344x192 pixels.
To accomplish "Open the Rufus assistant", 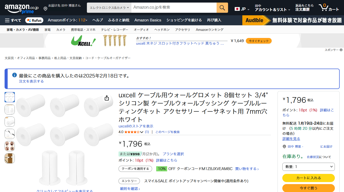I will point(34,20).
